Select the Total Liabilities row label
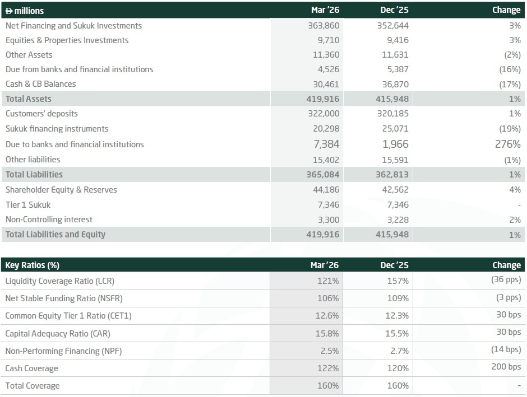 point(34,174)
